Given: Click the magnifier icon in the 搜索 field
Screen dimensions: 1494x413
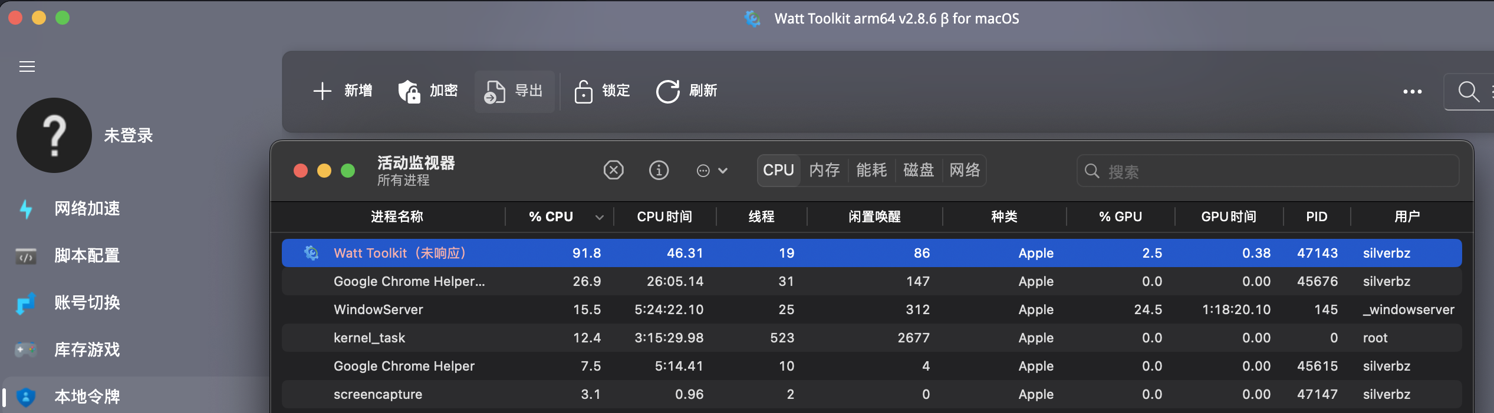Looking at the screenshot, I should click(1092, 171).
